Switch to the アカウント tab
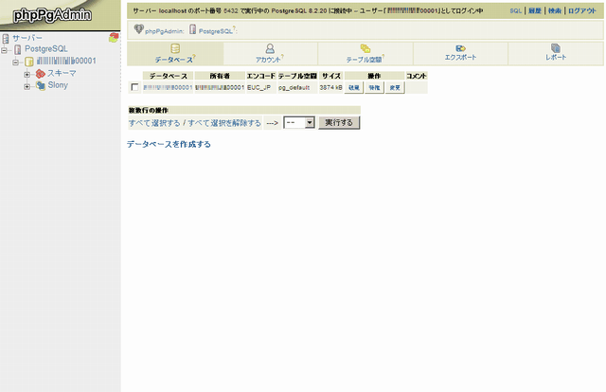This screenshot has height=392, width=606. pos(270,54)
